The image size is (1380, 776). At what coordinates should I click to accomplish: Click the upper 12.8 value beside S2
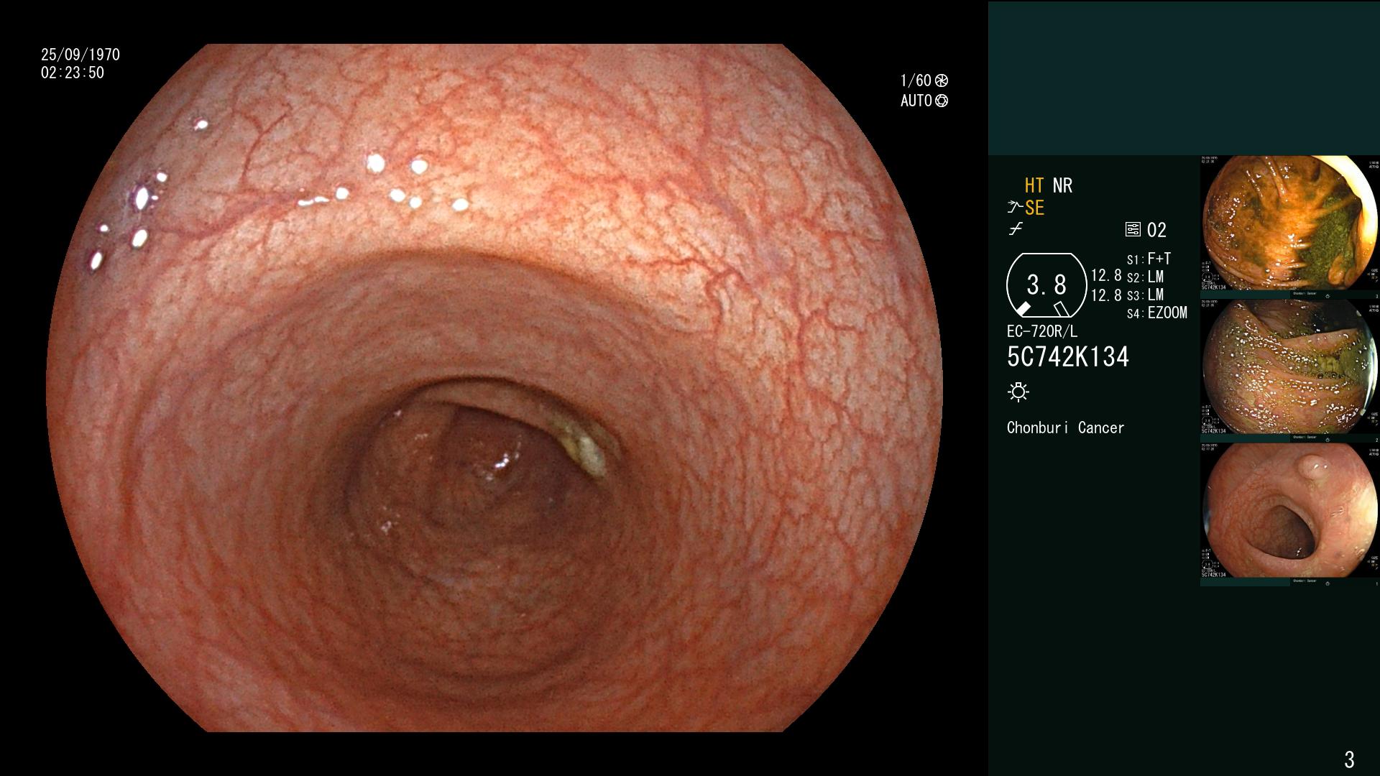[x=1106, y=275]
